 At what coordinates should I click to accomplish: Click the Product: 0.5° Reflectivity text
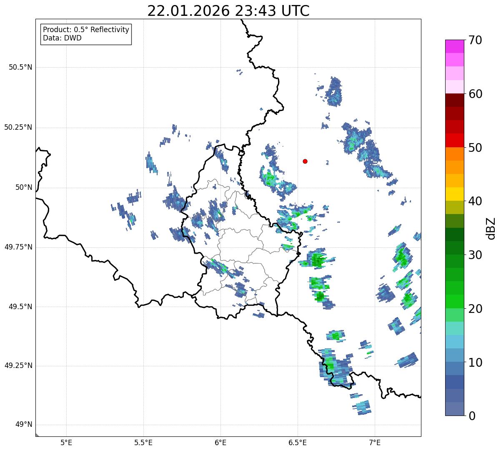point(86,30)
